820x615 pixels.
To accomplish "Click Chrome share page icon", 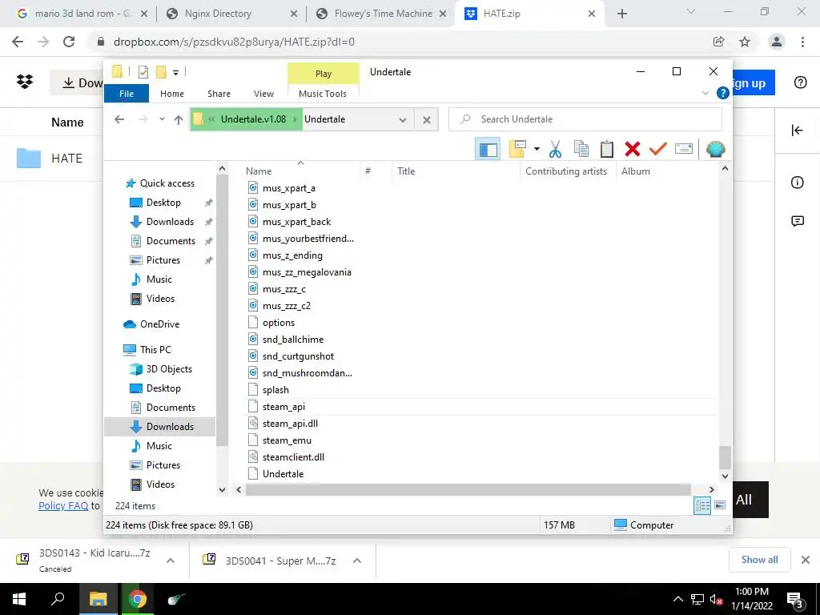I will point(719,42).
